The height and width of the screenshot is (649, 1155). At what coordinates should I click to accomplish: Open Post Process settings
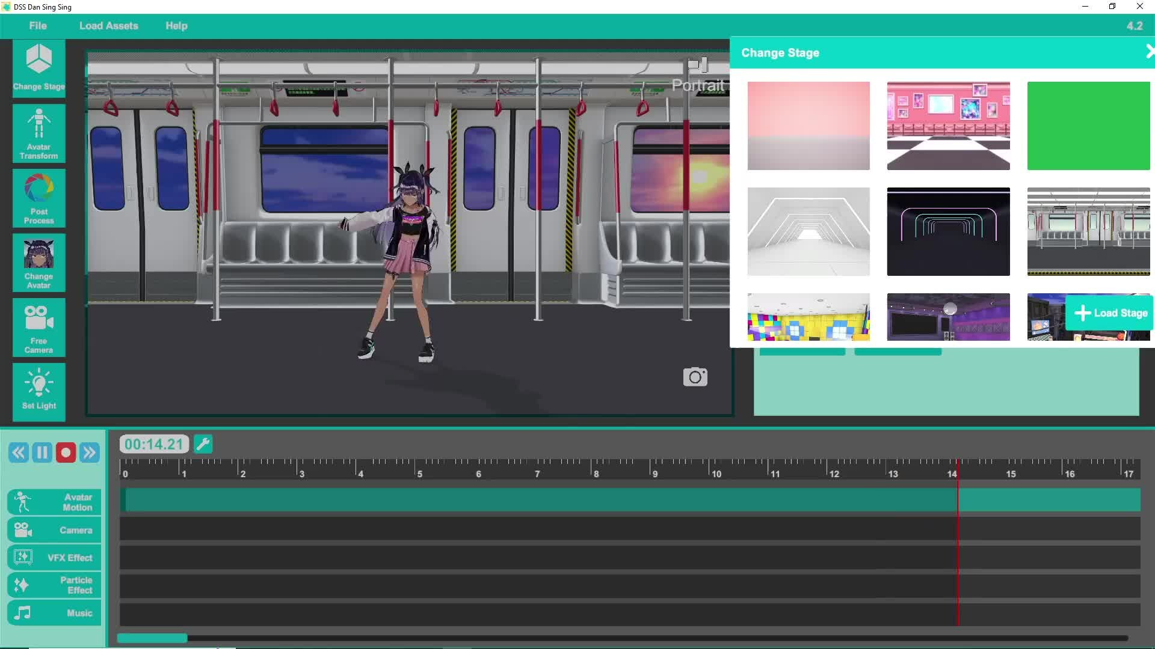39,198
